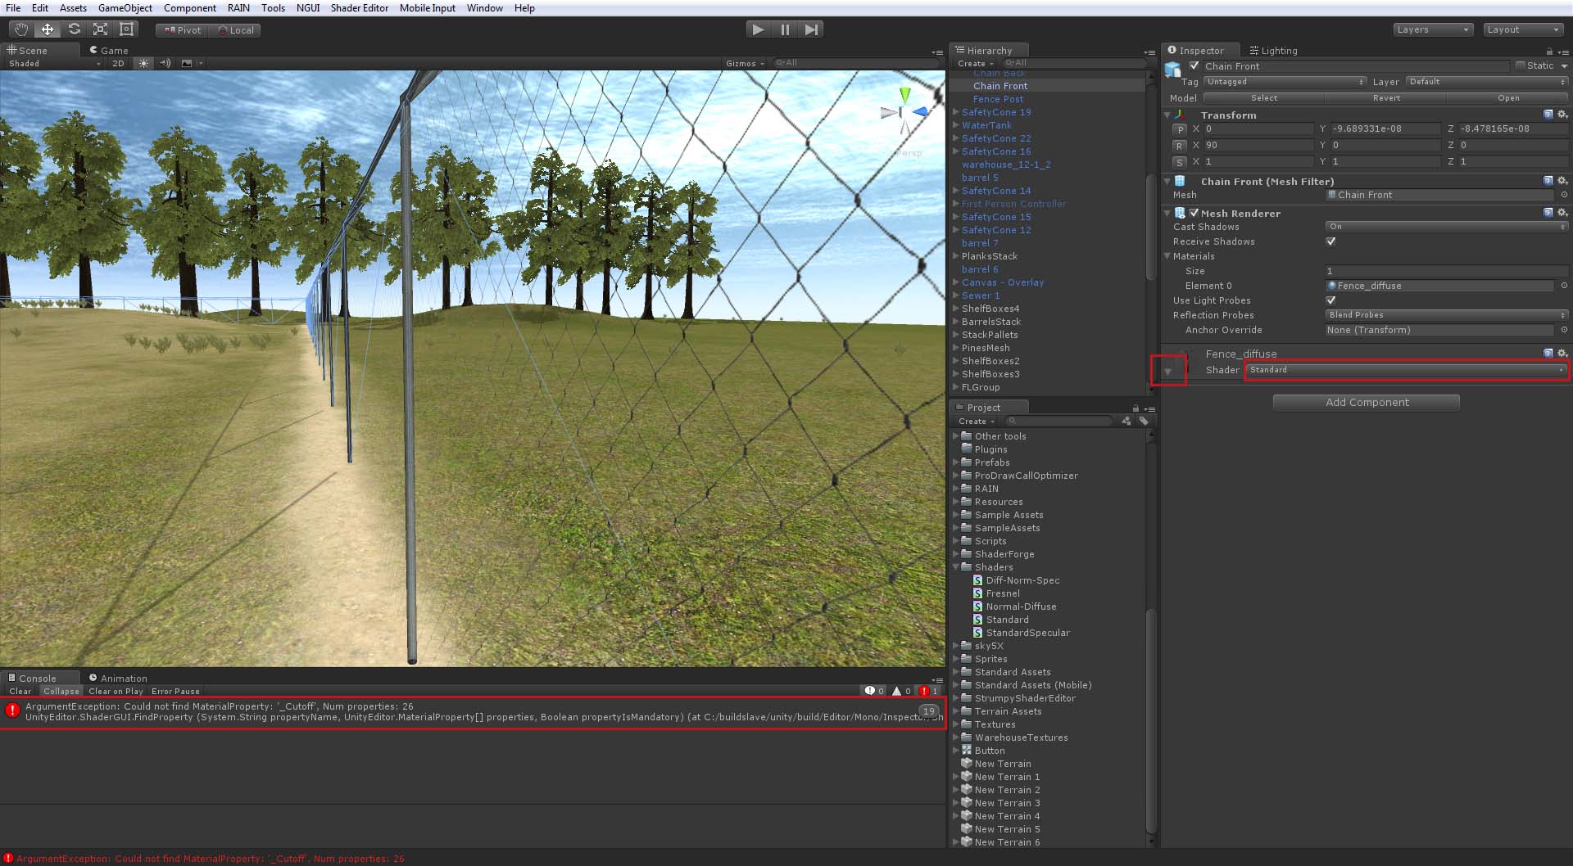Screen dimensions: 1573x866
Task: Click the GameObject cube icon in Inspector
Action: point(1173,69)
